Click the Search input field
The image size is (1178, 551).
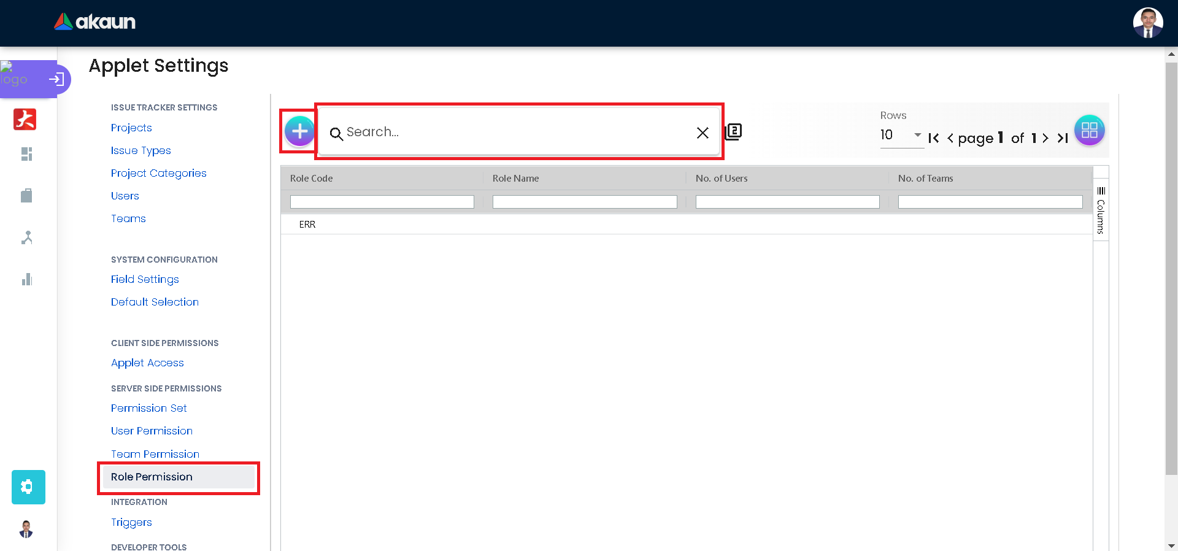click(x=518, y=132)
